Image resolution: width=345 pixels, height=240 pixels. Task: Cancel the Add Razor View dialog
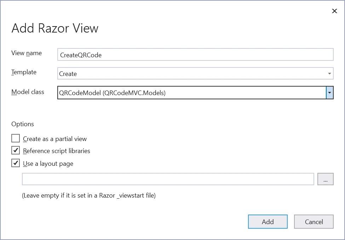click(x=314, y=222)
